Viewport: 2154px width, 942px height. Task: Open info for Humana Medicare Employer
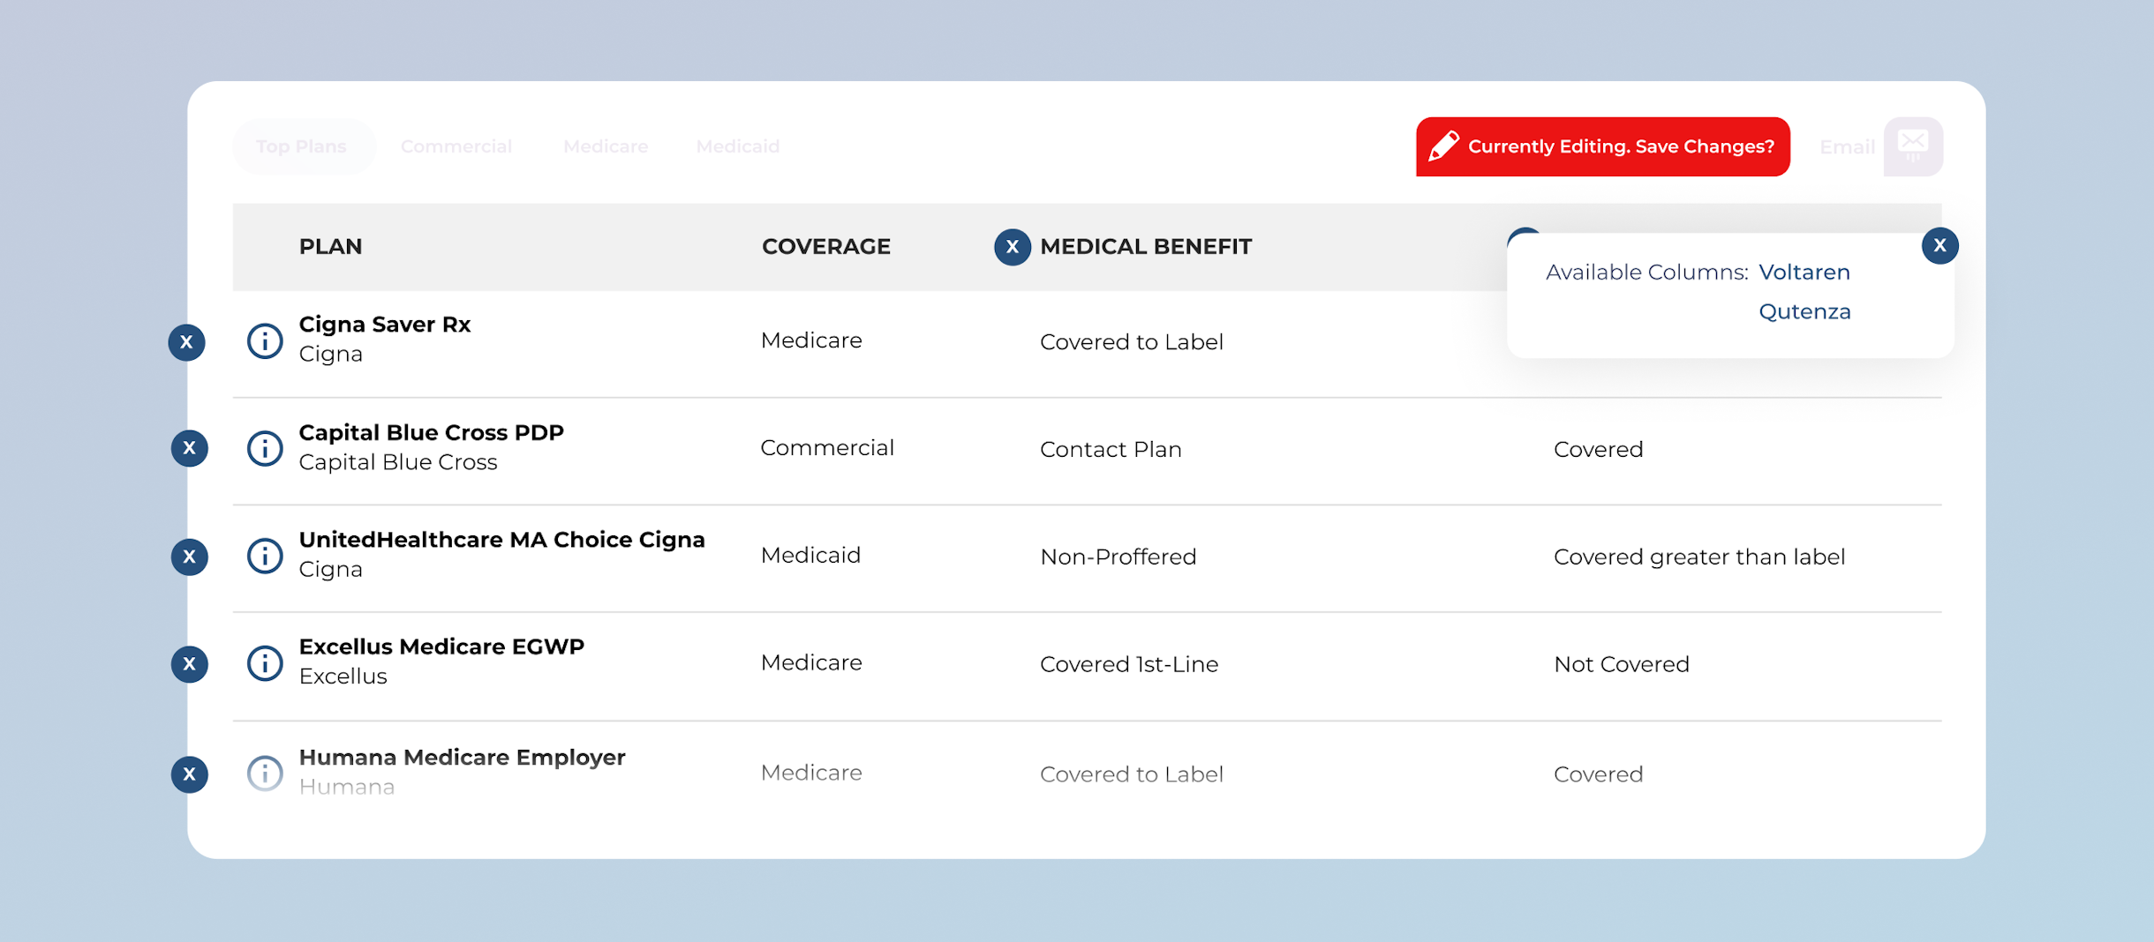coord(265,774)
